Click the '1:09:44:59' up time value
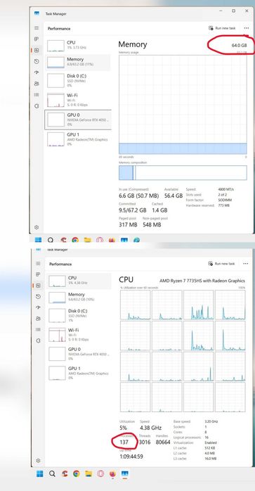 (x=131, y=457)
